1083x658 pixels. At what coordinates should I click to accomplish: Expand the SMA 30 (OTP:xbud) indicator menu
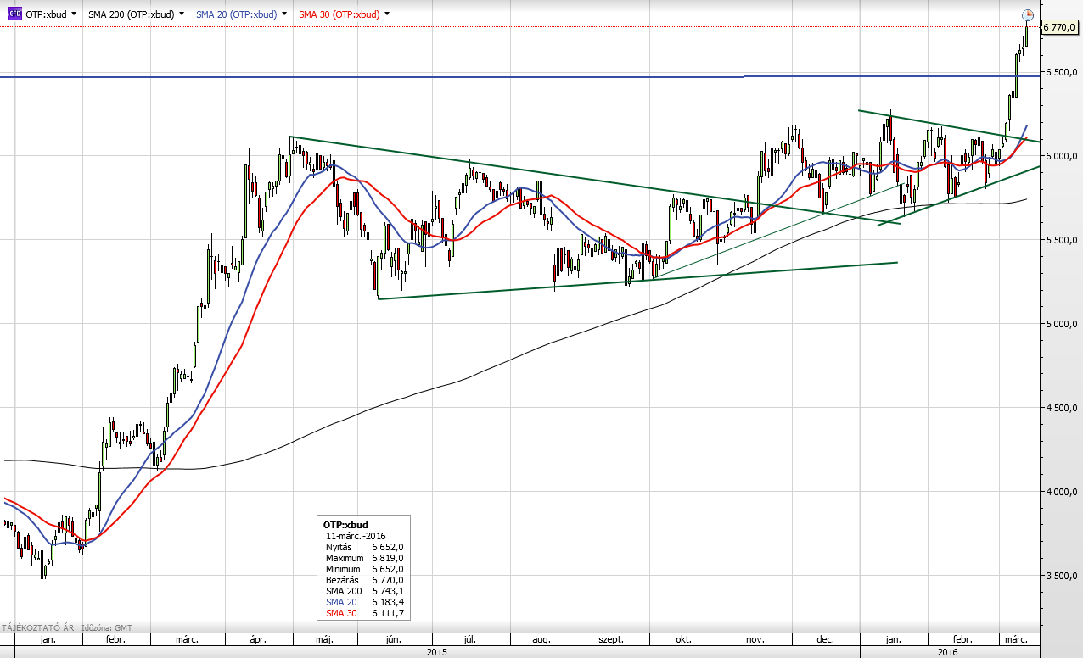tap(387, 14)
